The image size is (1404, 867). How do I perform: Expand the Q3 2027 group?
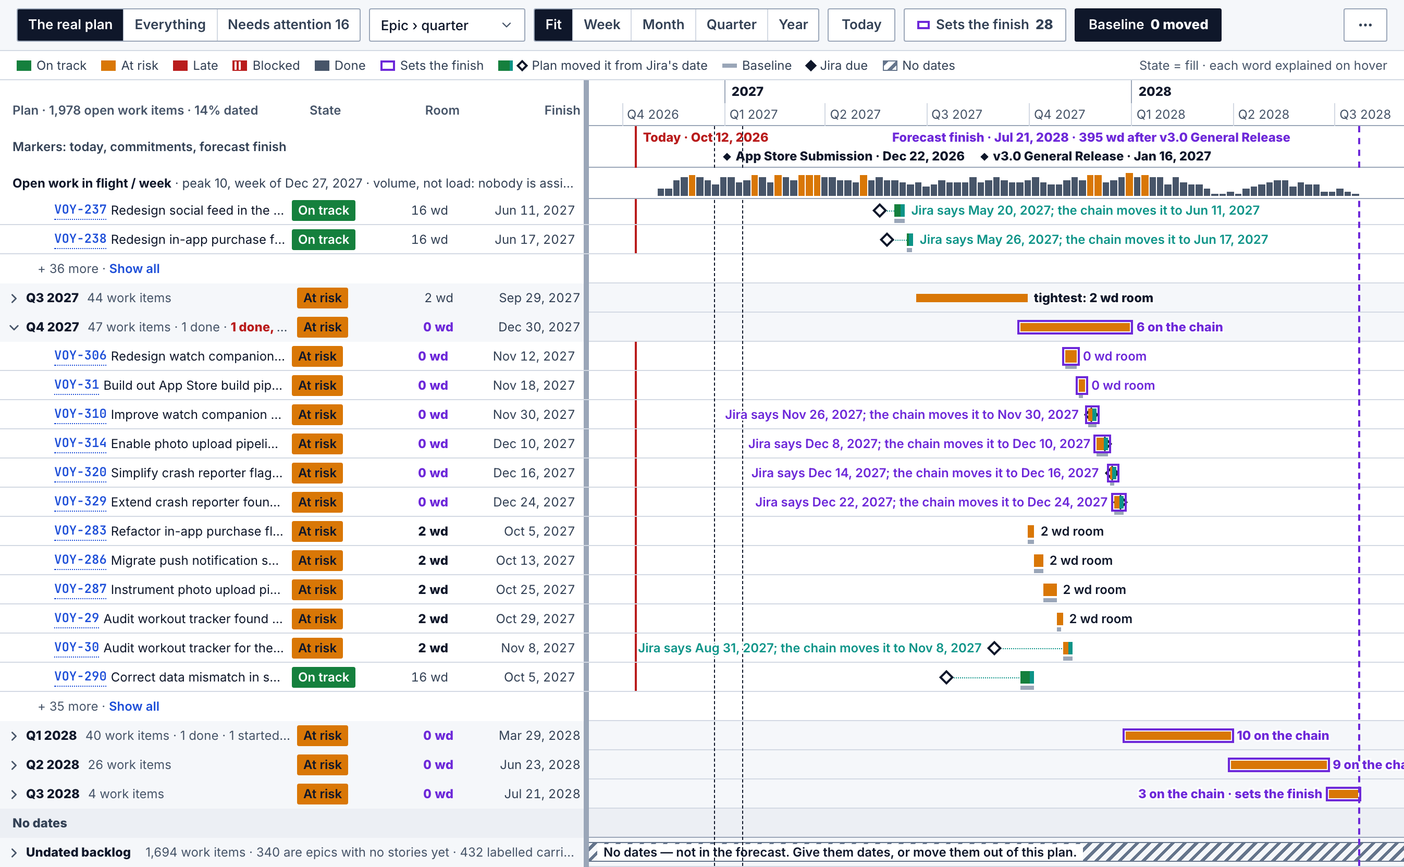tap(14, 298)
